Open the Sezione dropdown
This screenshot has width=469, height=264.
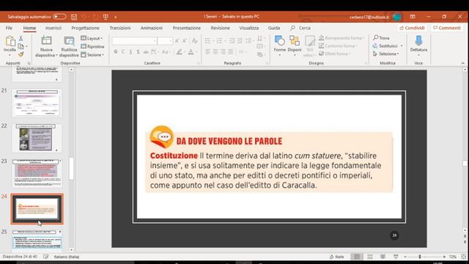92,55
